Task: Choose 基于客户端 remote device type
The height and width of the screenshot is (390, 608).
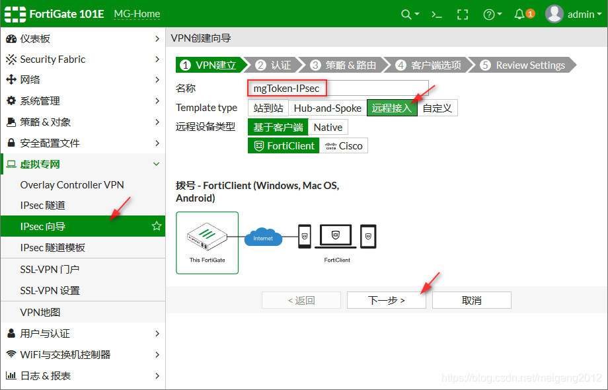Action: pyautogui.click(x=278, y=127)
